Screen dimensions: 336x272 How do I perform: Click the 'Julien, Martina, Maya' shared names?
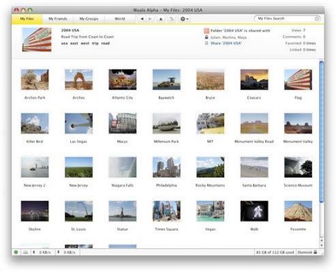(228, 37)
